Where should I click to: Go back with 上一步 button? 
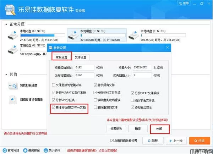[176, 141]
